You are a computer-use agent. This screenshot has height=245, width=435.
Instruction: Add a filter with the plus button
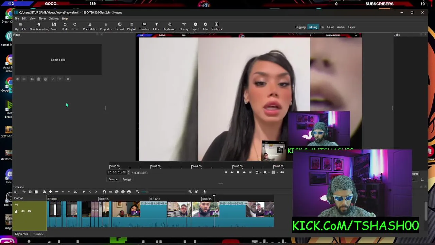click(17, 79)
